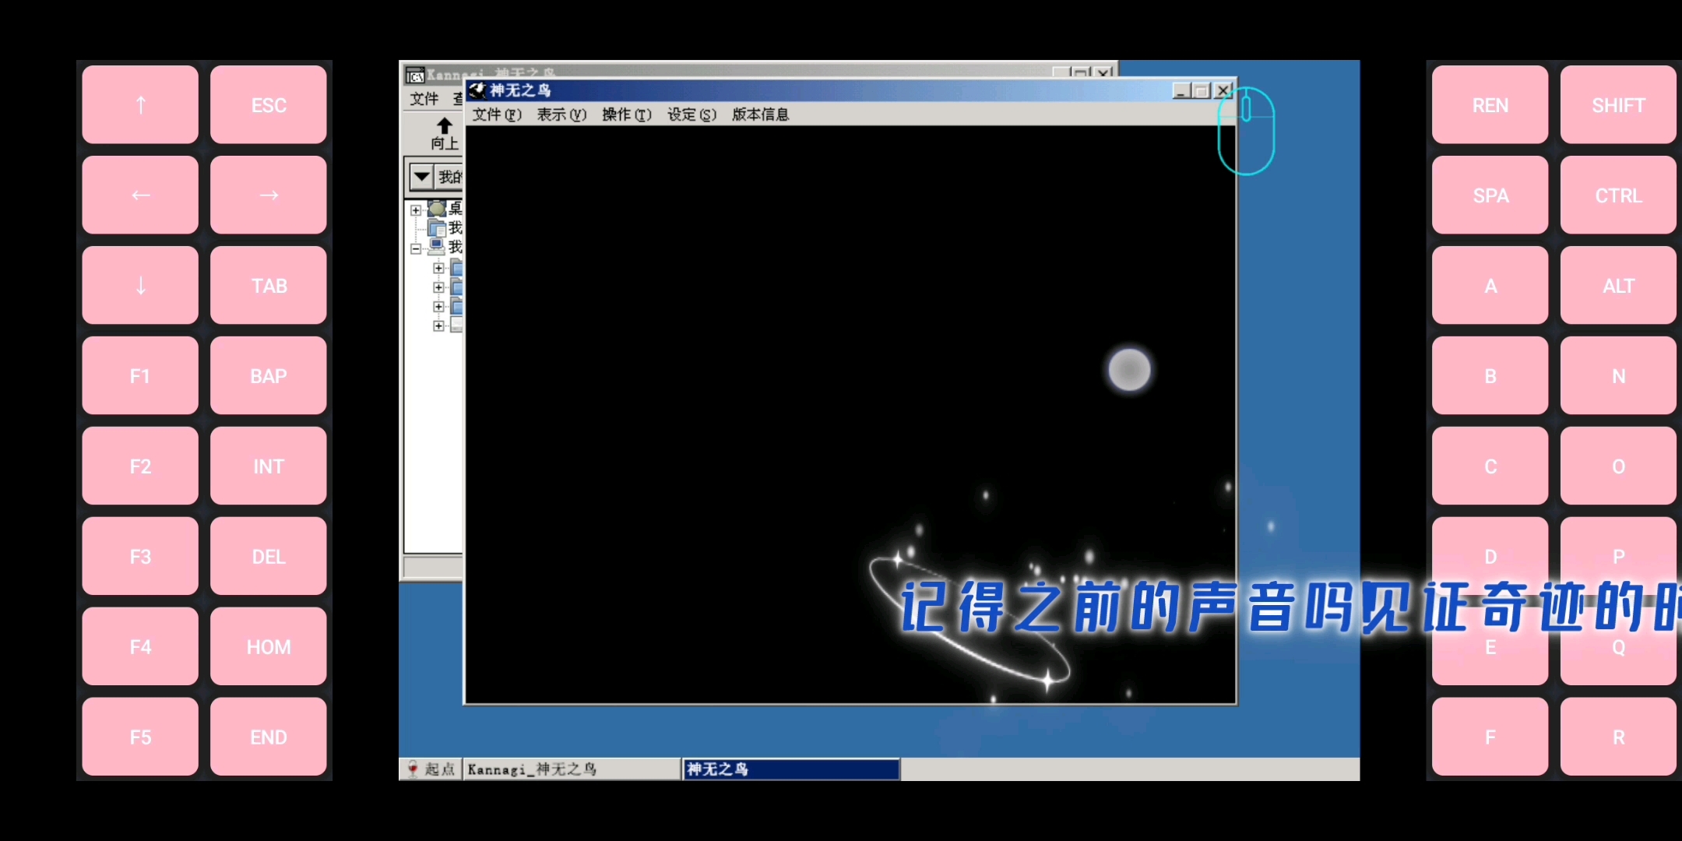Tap the D virtual key
The width and height of the screenshot is (1682, 841).
tap(1490, 556)
